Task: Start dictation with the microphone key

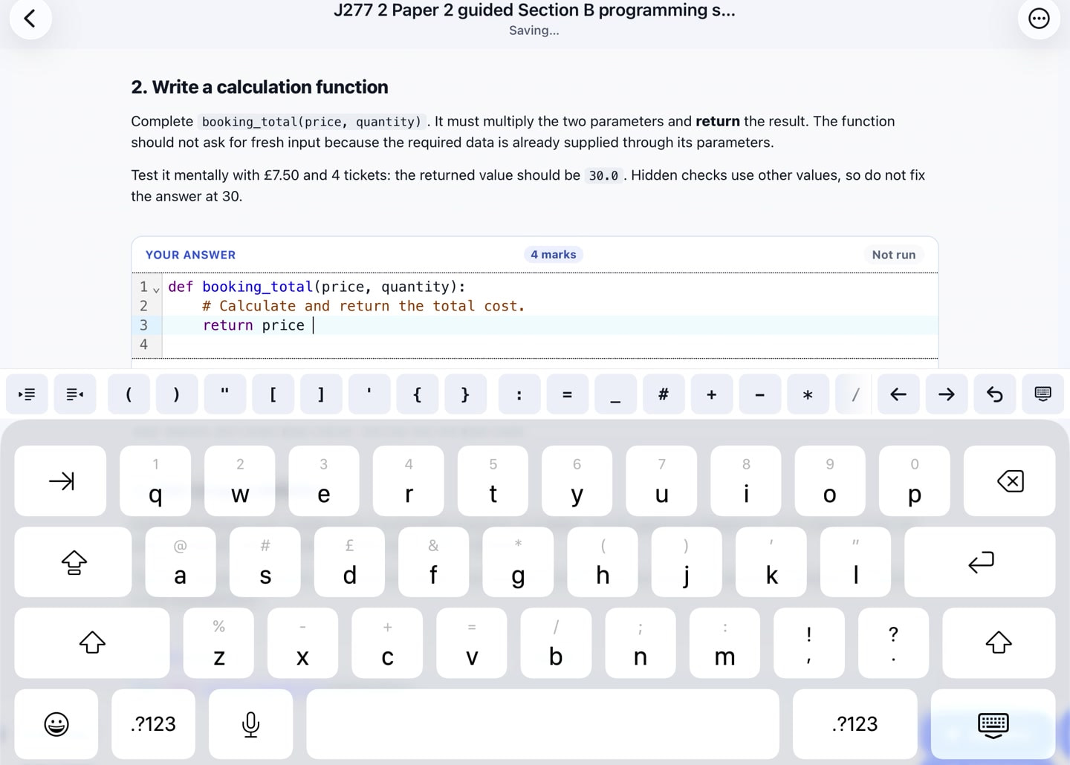Action: coord(251,724)
